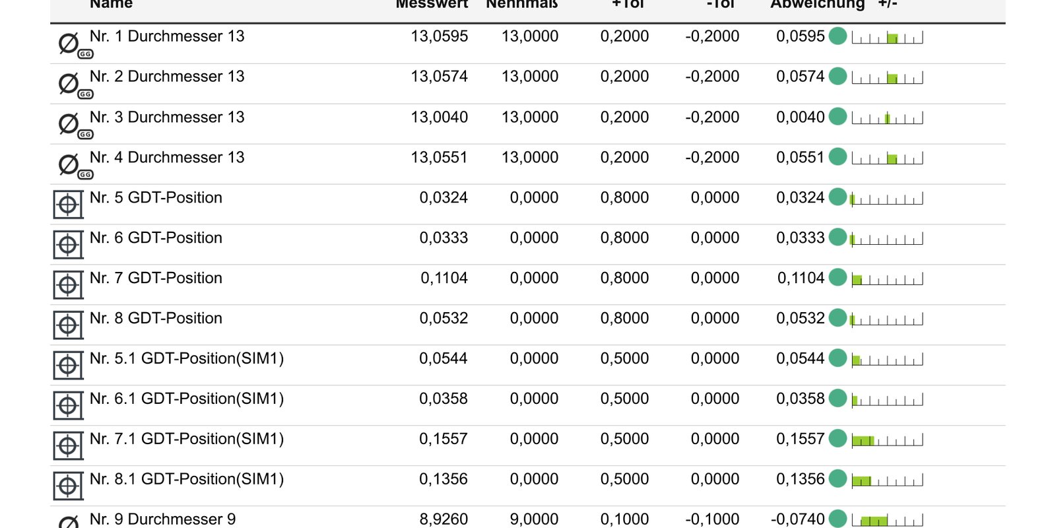Click position symbol for Nr. 5 GDT-Position
1056x528 pixels.
point(68,205)
